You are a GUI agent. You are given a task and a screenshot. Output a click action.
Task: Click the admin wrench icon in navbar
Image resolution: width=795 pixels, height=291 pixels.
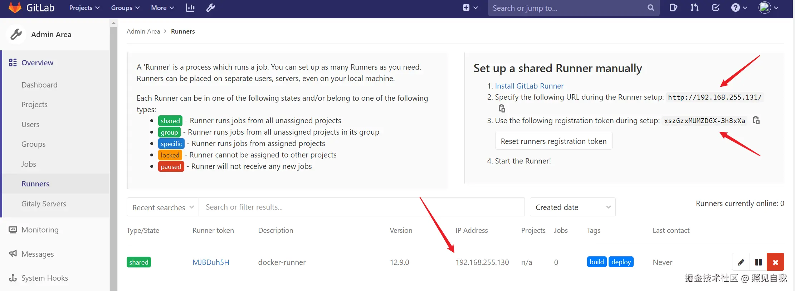pyautogui.click(x=210, y=8)
